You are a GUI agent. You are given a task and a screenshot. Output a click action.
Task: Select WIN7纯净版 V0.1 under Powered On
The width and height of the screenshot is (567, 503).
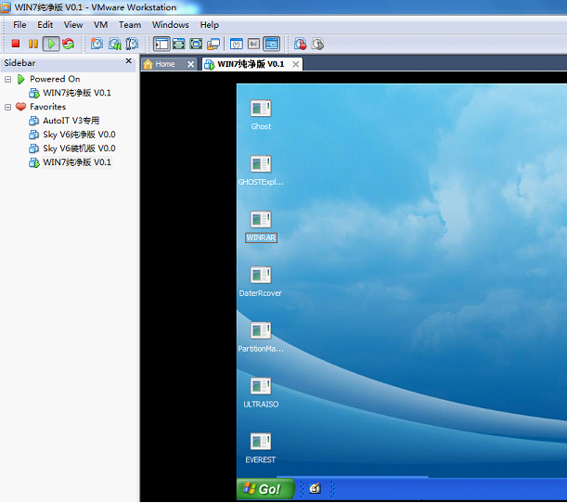77,93
